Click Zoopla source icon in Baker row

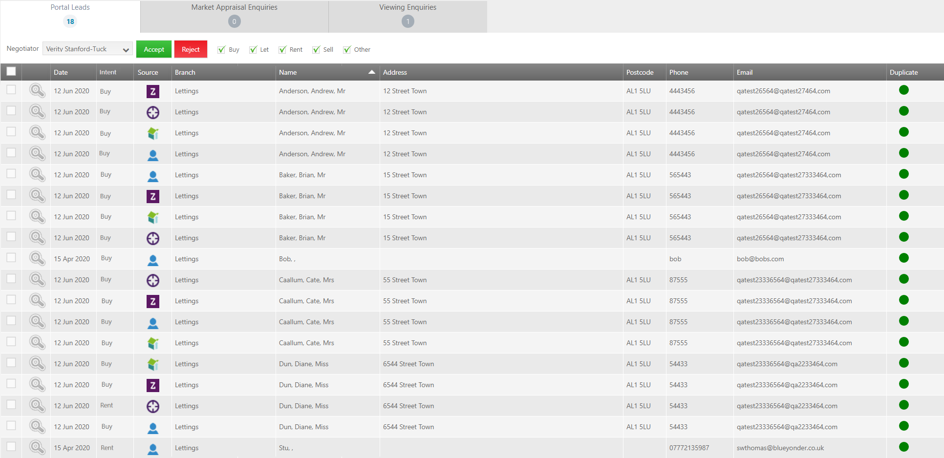click(153, 196)
